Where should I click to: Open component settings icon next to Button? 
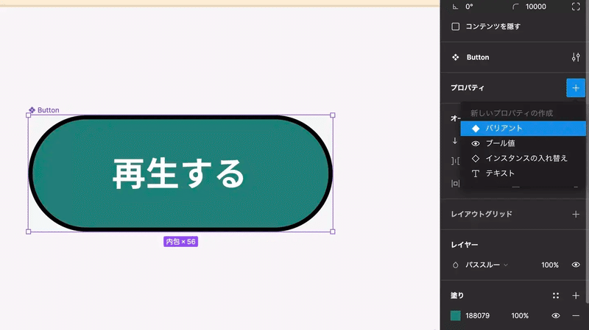click(x=576, y=57)
